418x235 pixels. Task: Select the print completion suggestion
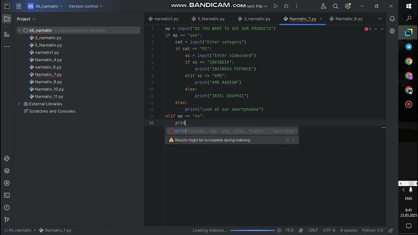click(x=232, y=131)
